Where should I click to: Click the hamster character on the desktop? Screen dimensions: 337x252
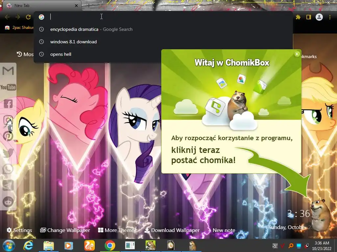[321, 215]
